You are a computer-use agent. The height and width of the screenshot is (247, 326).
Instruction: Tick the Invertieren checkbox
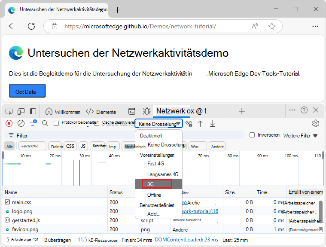pyautogui.click(x=252, y=135)
